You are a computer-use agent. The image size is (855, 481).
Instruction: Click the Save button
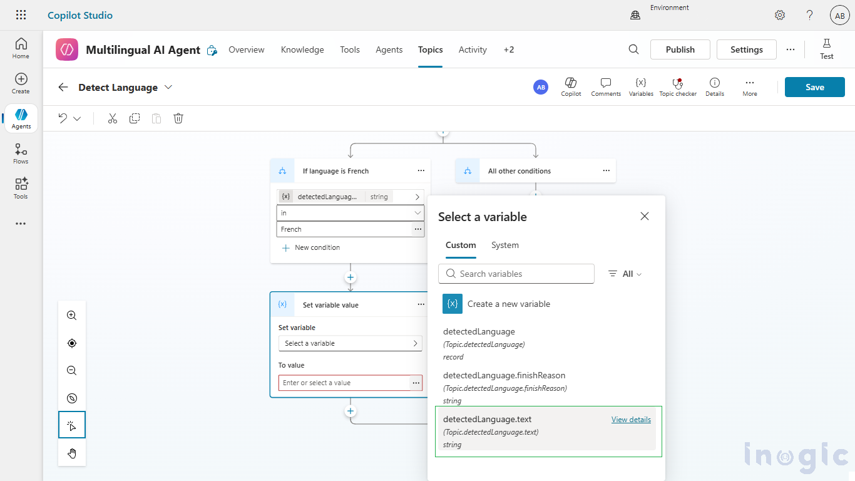814,87
